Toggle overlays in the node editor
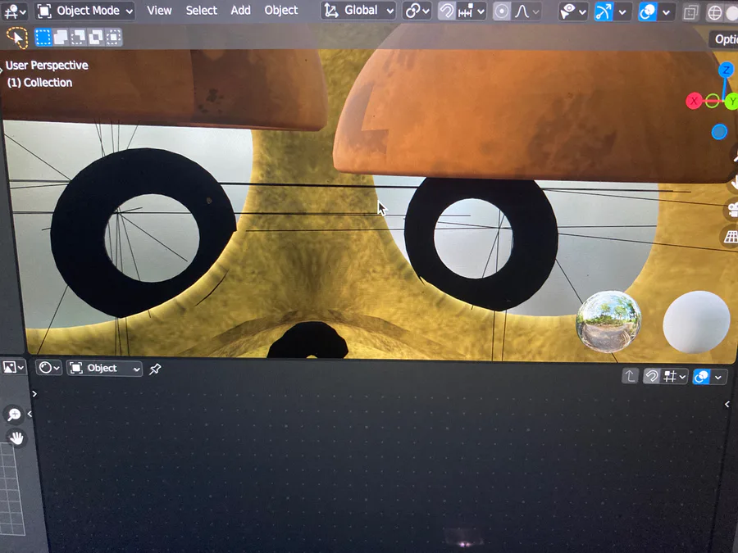 click(x=702, y=377)
